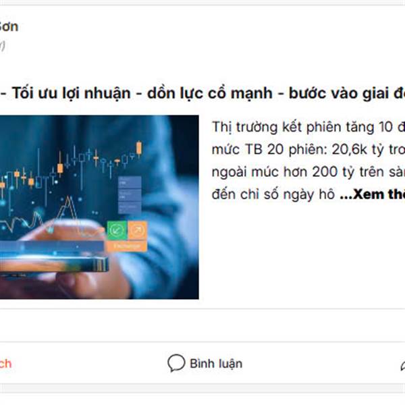405x405 pixels.
Task: Open the stock chart smartphone thumbnail
Action: click(99, 207)
